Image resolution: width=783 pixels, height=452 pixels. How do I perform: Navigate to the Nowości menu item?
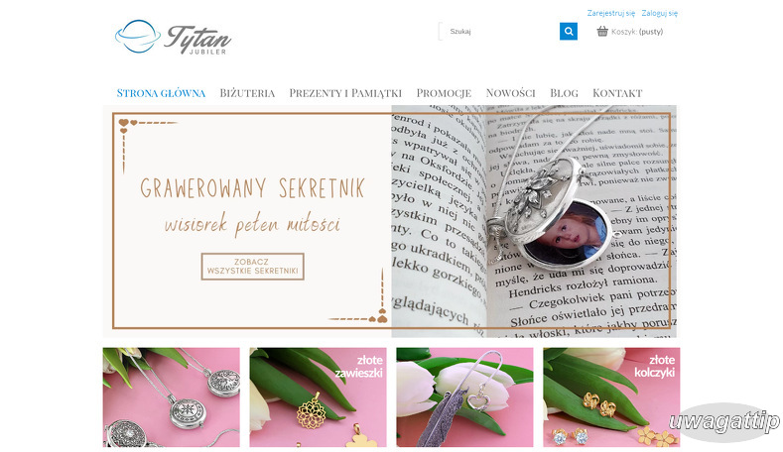pyautogui.click(x=510, y=93)
